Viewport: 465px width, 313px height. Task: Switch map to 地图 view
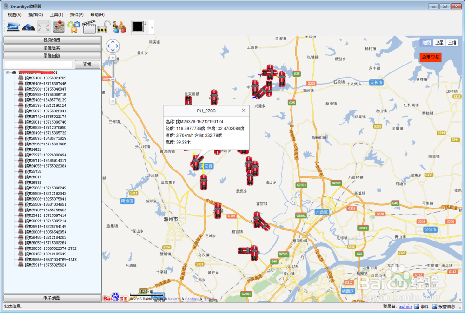coord(426,43)
